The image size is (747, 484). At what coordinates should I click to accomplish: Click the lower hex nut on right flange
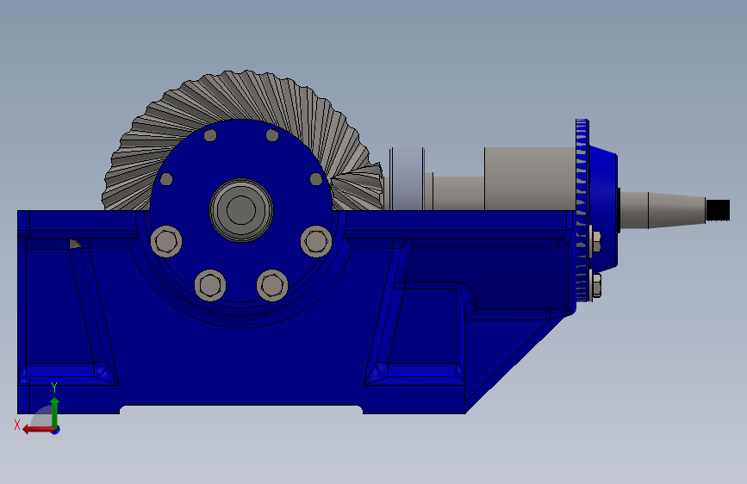coord(595,284)
